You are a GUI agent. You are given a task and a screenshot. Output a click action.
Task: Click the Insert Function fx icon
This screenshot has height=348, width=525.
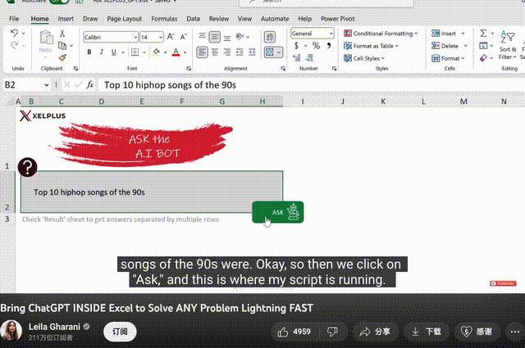(x=89, y=85)
